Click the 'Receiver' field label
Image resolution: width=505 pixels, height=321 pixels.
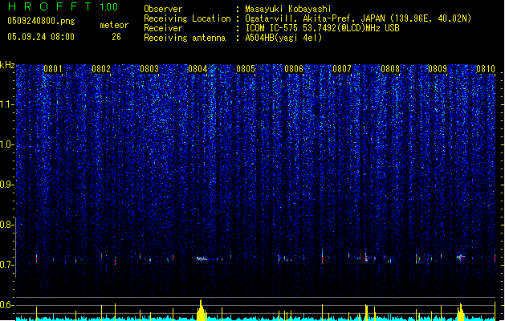coord(163,28)
